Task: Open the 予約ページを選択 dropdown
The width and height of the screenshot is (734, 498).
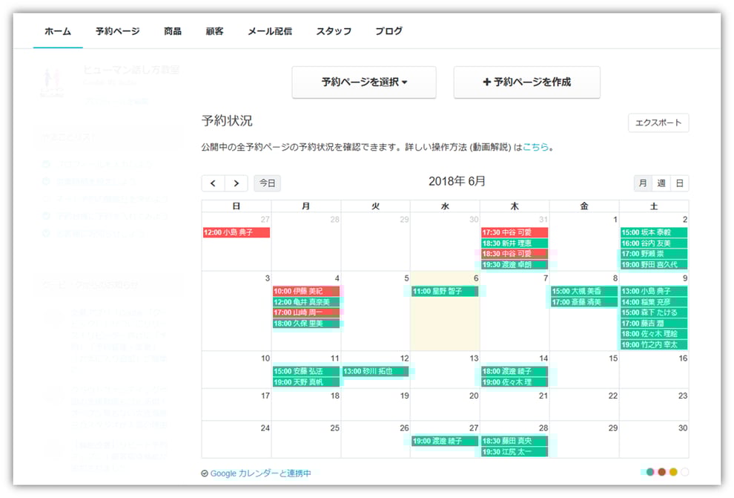Action: pyautogui.click(x=364, y=82)
